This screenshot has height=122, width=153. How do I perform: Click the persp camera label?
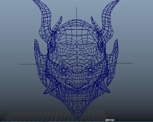(x=110, y=120)
